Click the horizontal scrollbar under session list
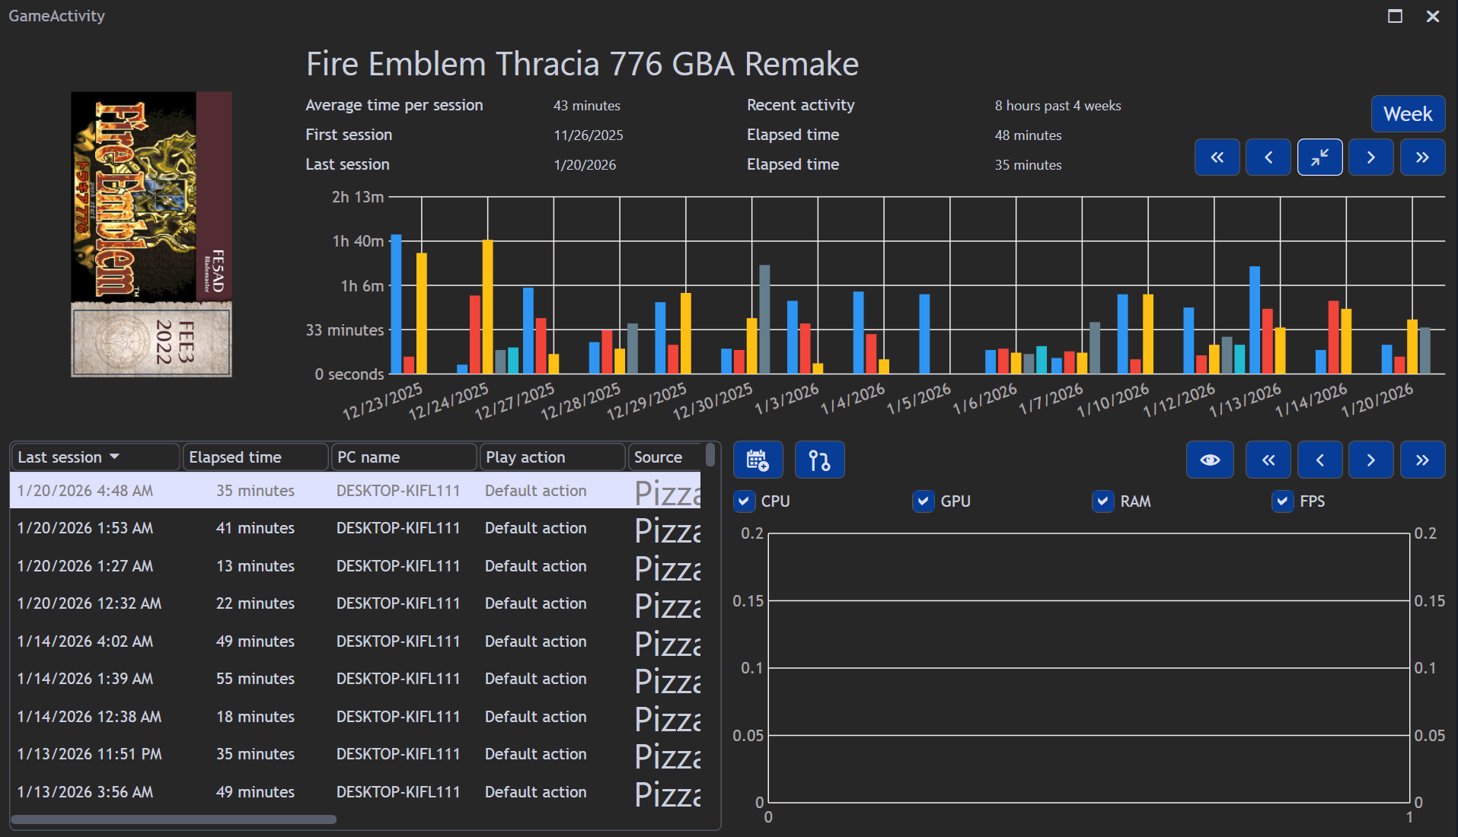Viewport: 1458px width, 837px height. [x=174, y=819]
